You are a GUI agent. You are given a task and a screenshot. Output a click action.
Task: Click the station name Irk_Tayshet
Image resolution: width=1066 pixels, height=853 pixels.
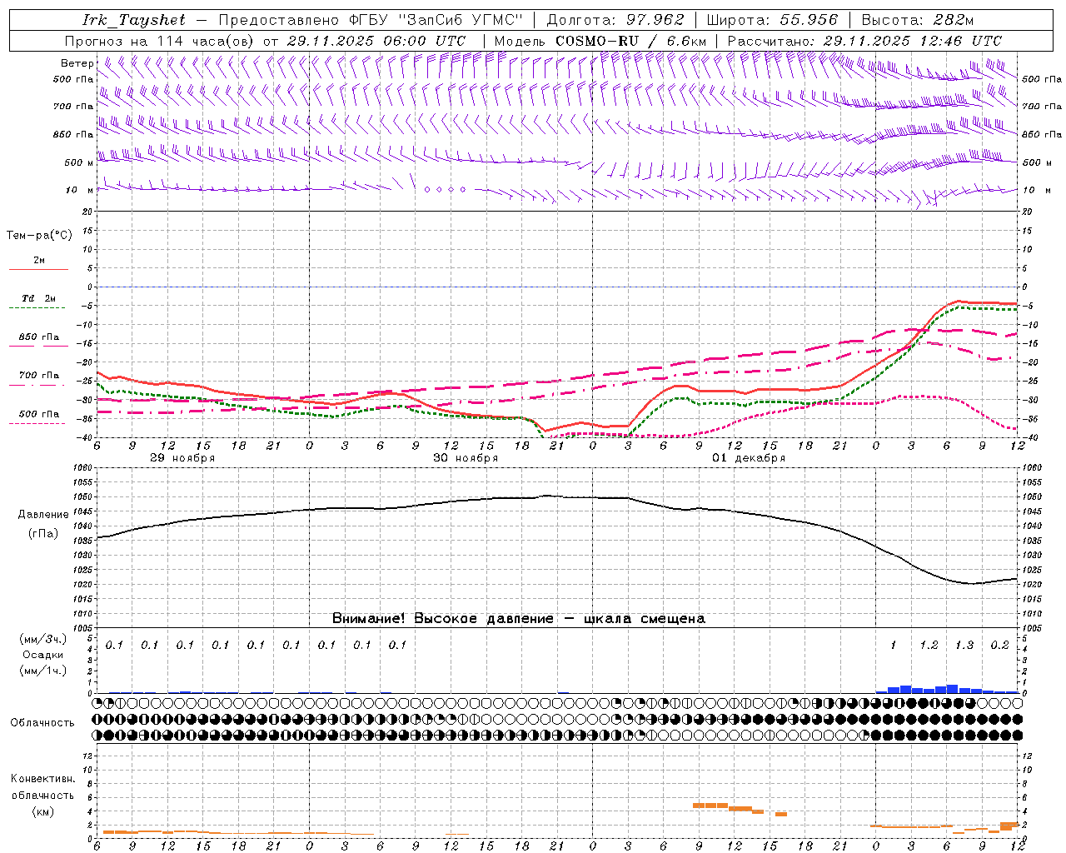(134, 20)
